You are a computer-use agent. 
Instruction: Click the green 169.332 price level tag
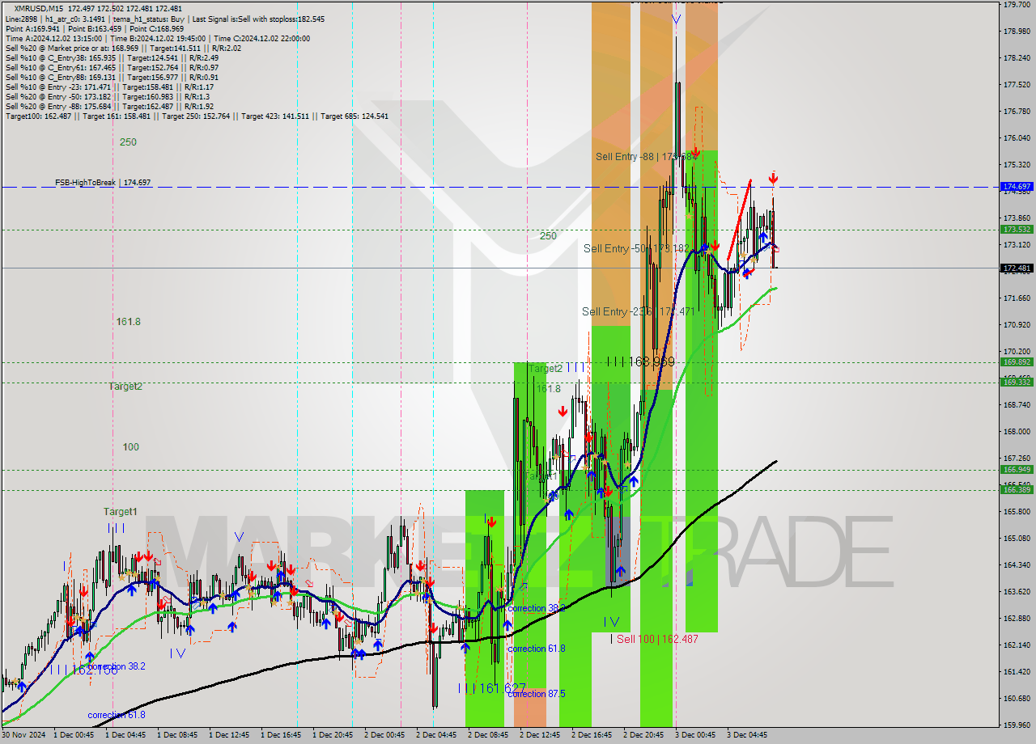[x=1017, y=383]
